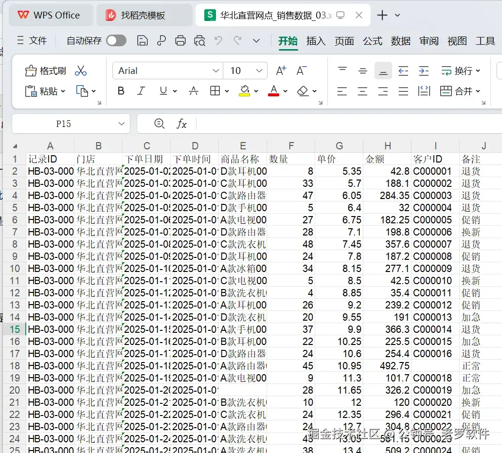
Task: Switch to the 视图 View tab
Action: click(x=457, y=41)
